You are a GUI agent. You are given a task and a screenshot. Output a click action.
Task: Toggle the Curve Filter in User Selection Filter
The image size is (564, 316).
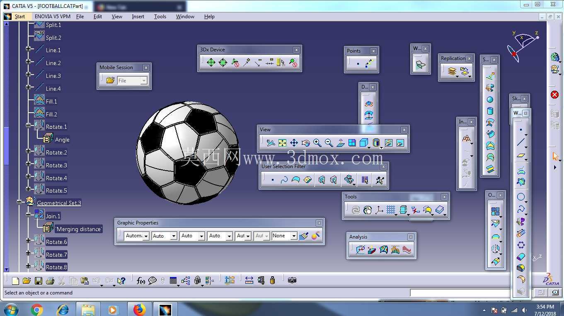tap(284, 180)
